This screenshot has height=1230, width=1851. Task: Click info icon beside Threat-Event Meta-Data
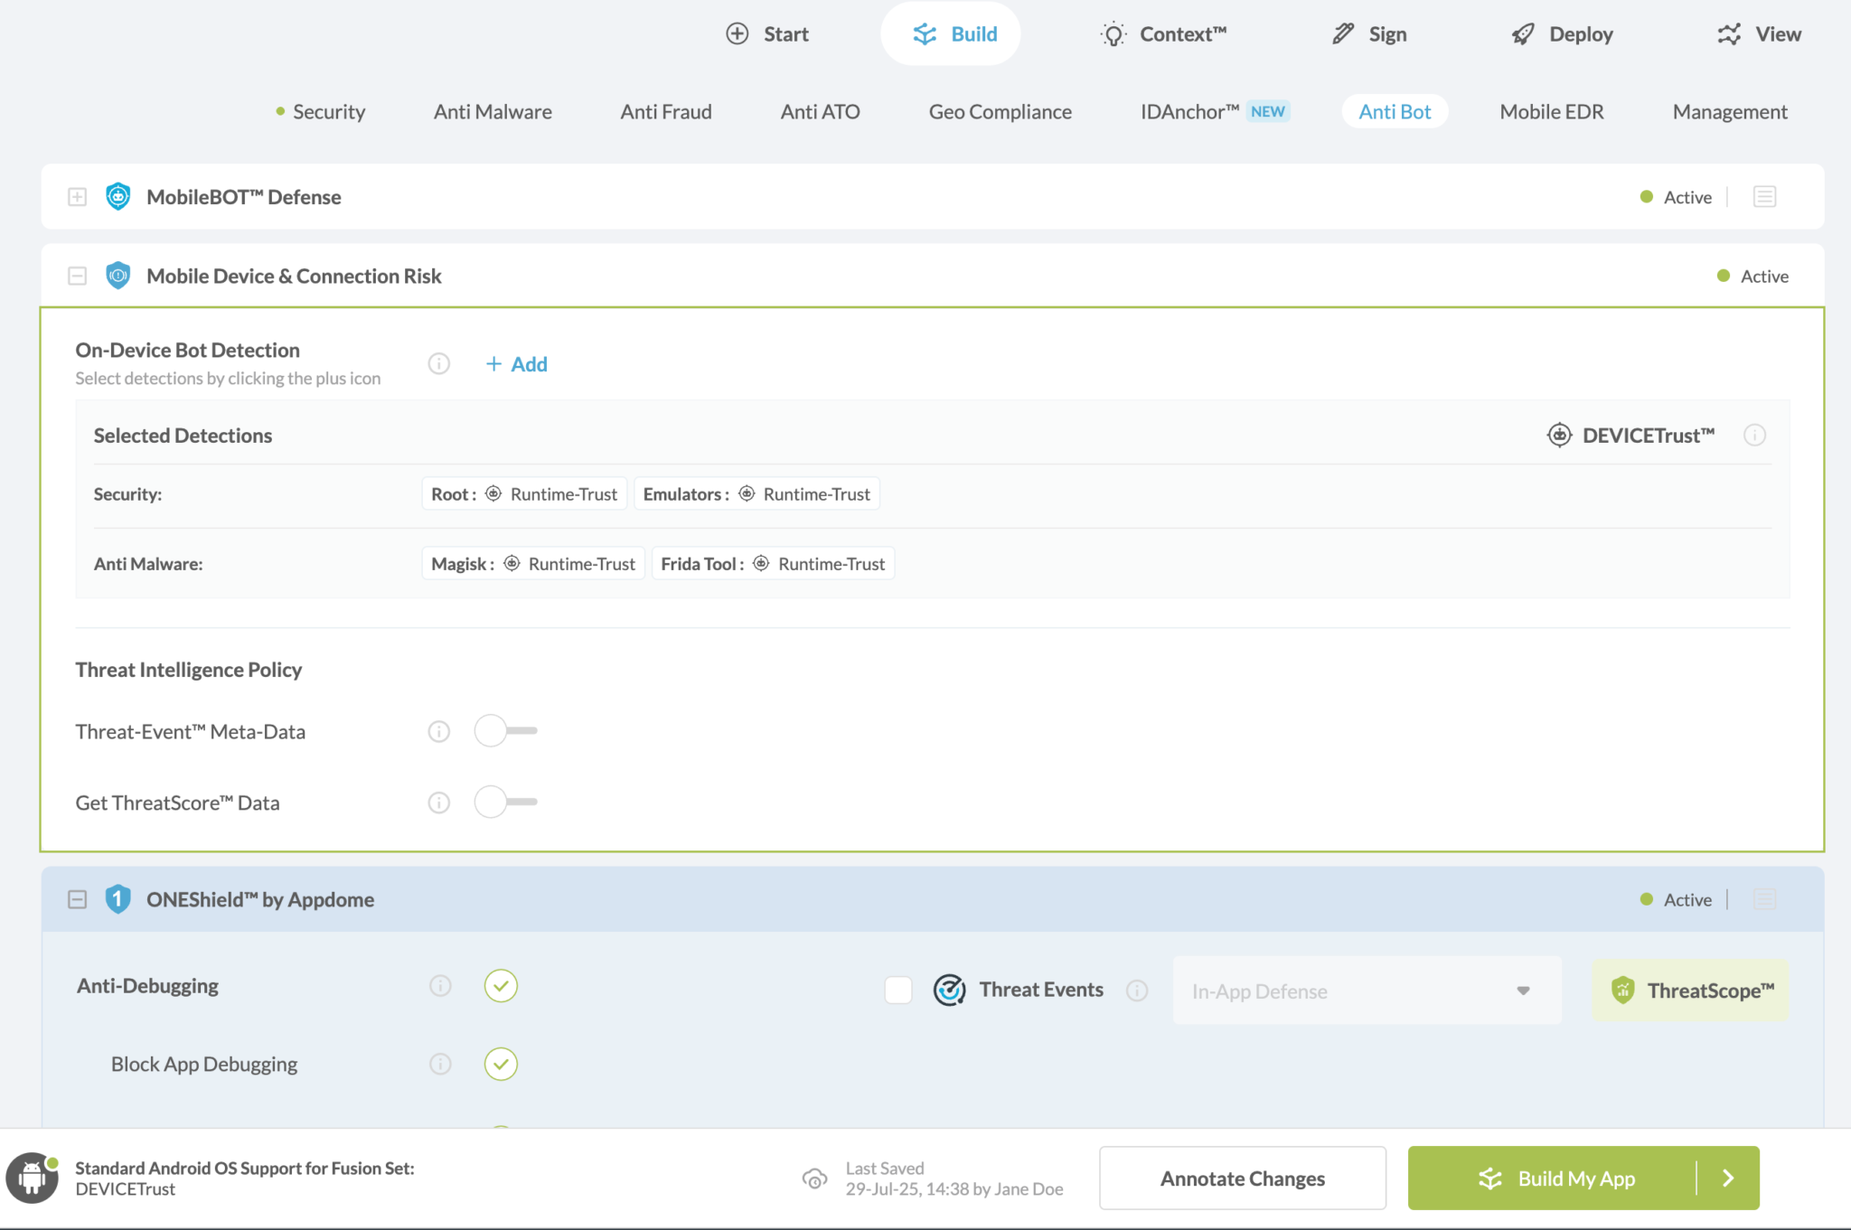(x=438, y=731)
